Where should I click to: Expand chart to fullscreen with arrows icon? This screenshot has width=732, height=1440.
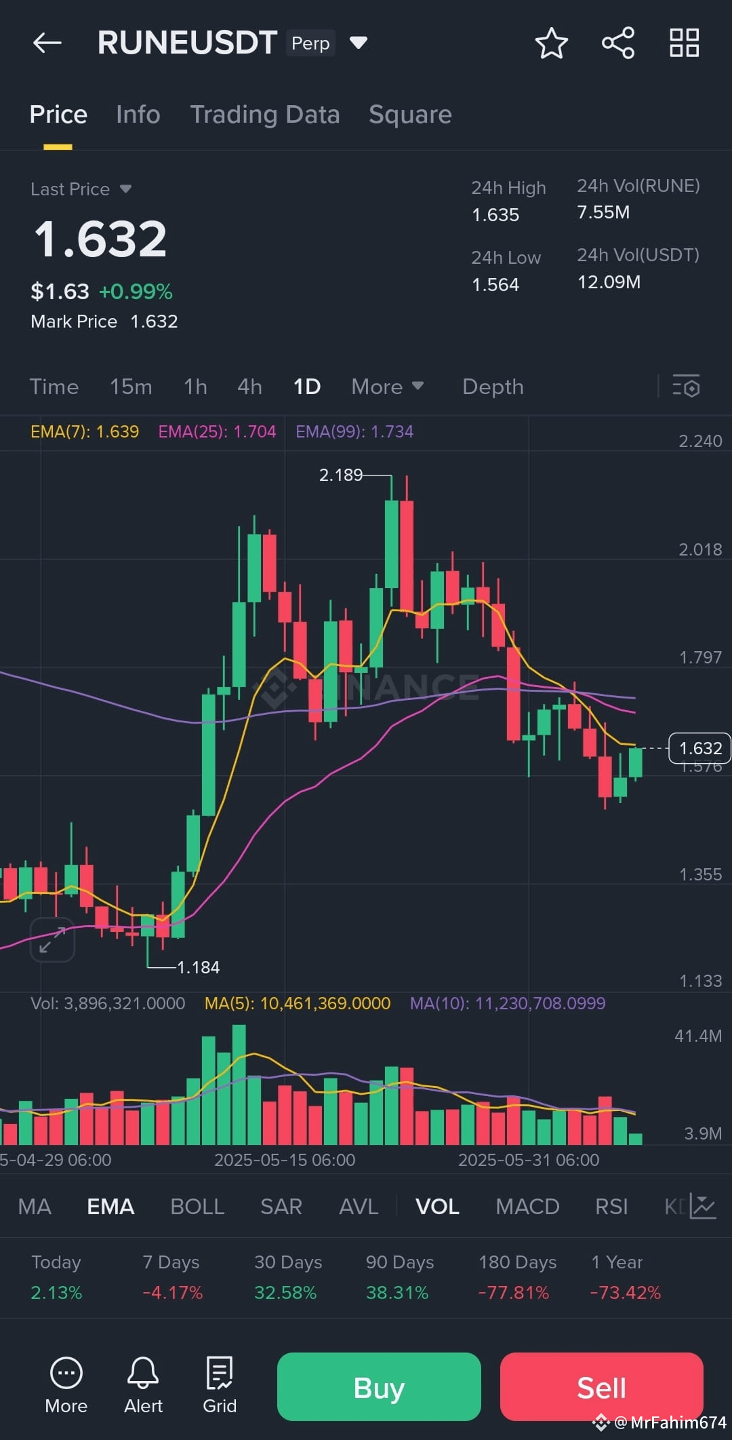52,939
